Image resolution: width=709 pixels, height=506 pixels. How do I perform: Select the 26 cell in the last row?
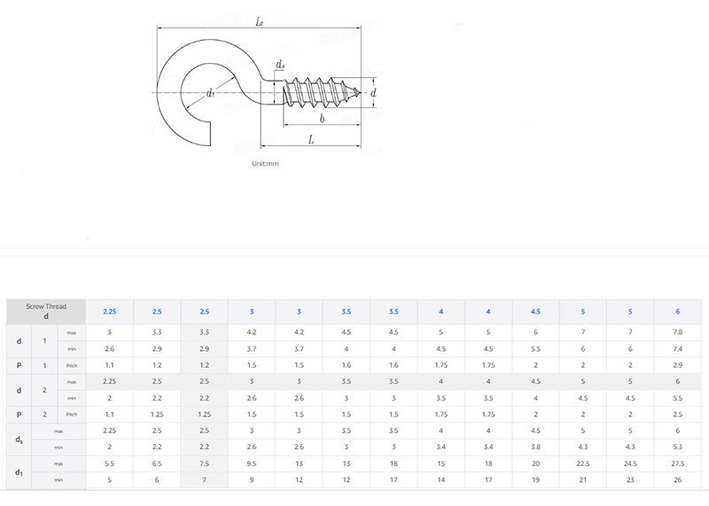click(677, 479)
